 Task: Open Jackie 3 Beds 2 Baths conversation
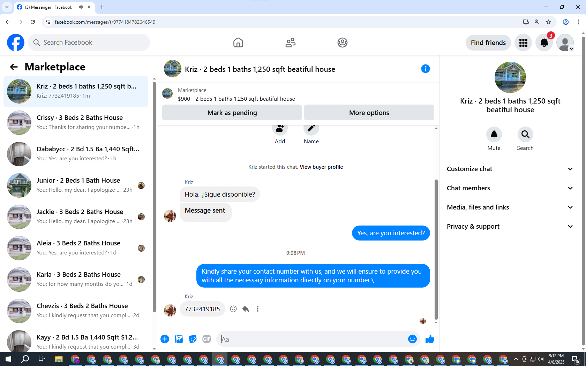pyautogui.click(x=76, y=217)
